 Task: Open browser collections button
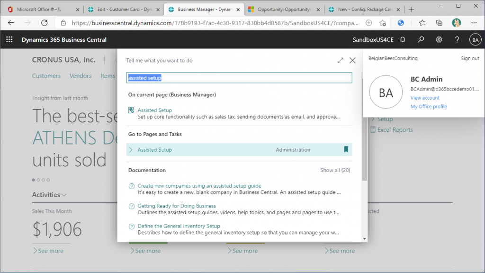click(x=439, y=23)
